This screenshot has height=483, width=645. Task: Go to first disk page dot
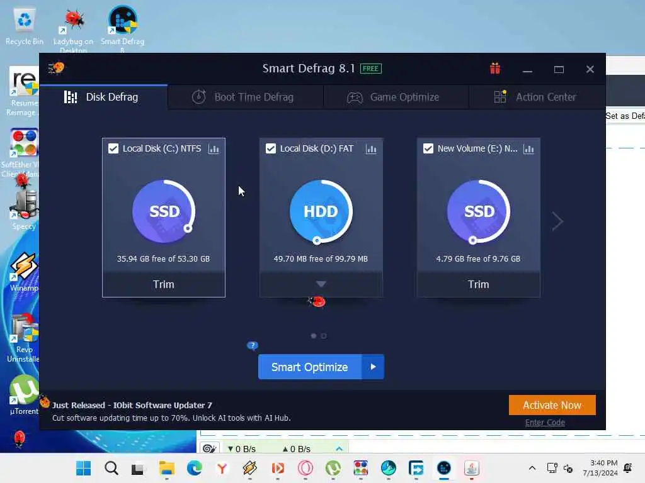(314, 336)
